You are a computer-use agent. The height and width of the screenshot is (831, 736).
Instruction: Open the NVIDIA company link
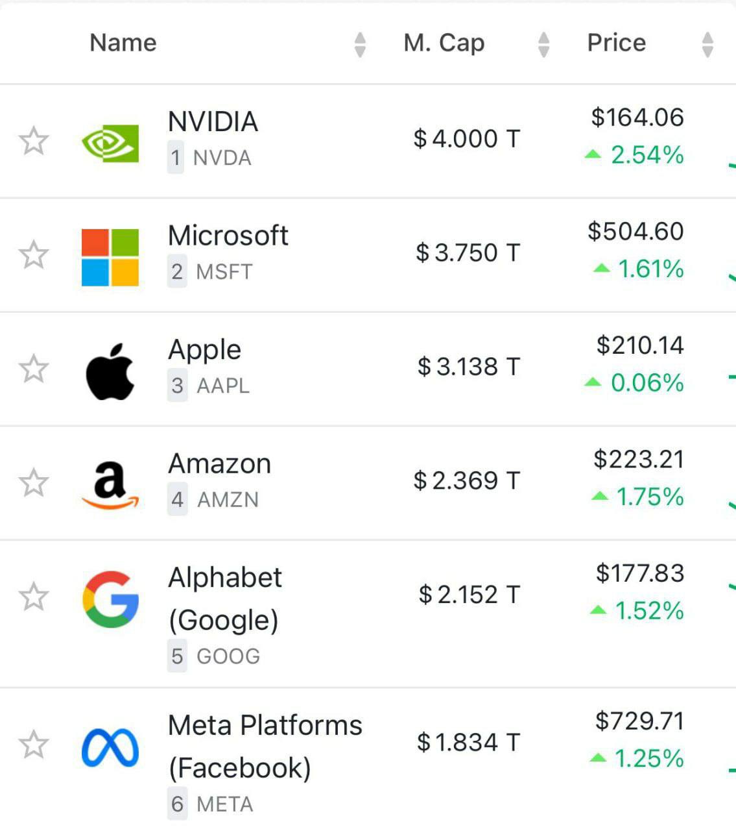pos(213,122)
